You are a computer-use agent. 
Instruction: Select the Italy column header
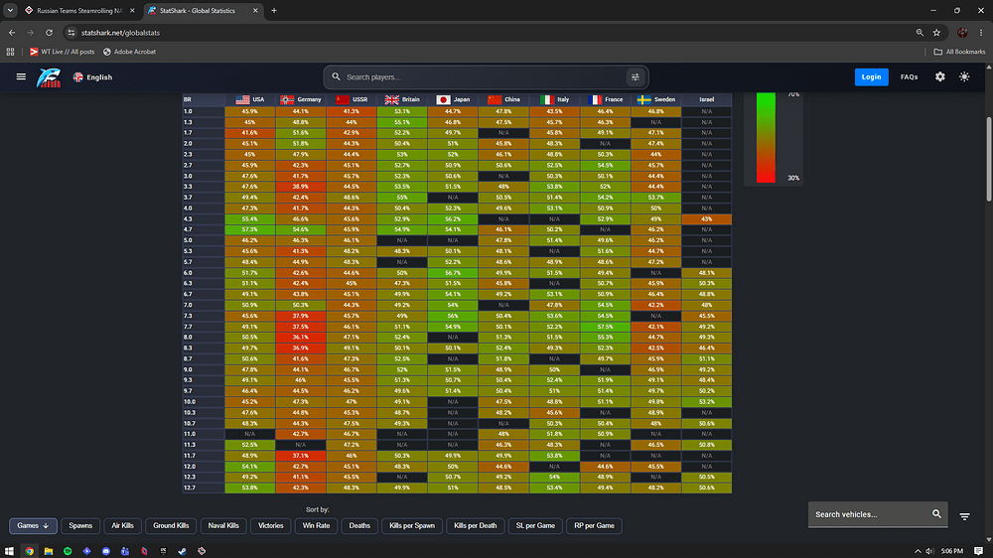click(554, 99)
